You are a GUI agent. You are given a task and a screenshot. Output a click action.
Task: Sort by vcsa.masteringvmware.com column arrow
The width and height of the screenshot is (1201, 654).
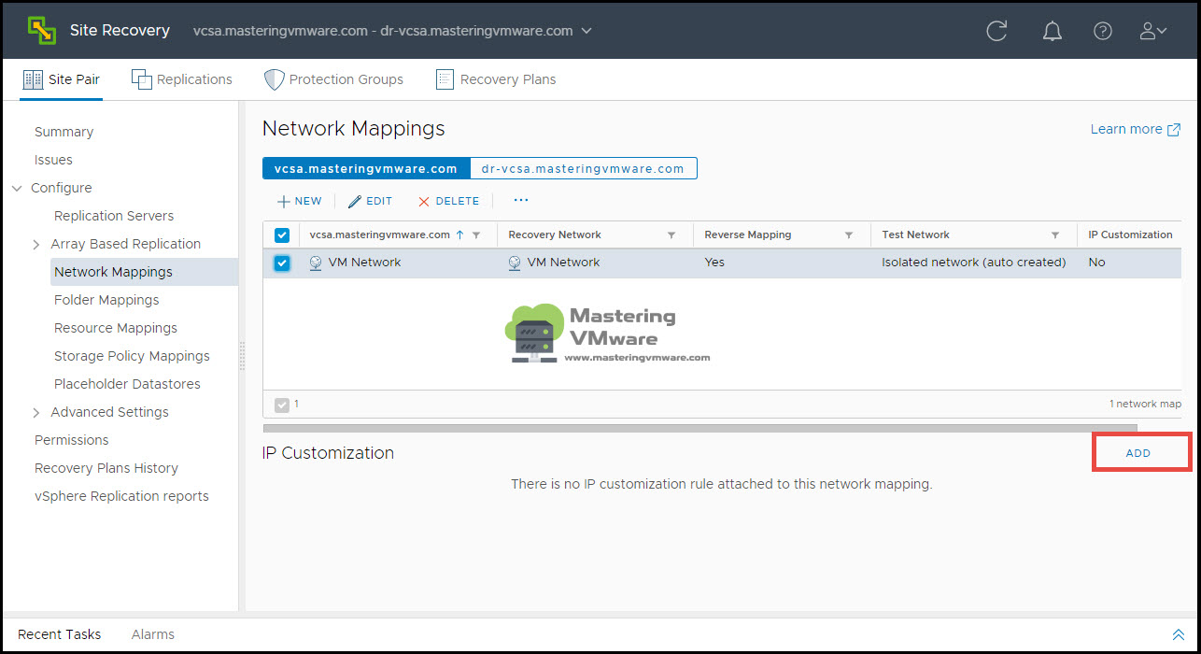(459, 235)
